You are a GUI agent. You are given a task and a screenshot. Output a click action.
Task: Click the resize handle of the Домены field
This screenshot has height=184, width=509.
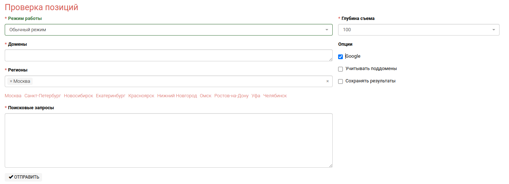[331, 59]
